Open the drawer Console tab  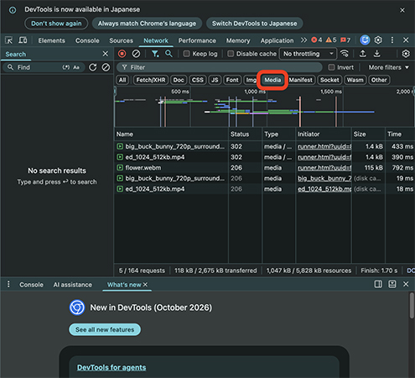[x=31, y=285]
